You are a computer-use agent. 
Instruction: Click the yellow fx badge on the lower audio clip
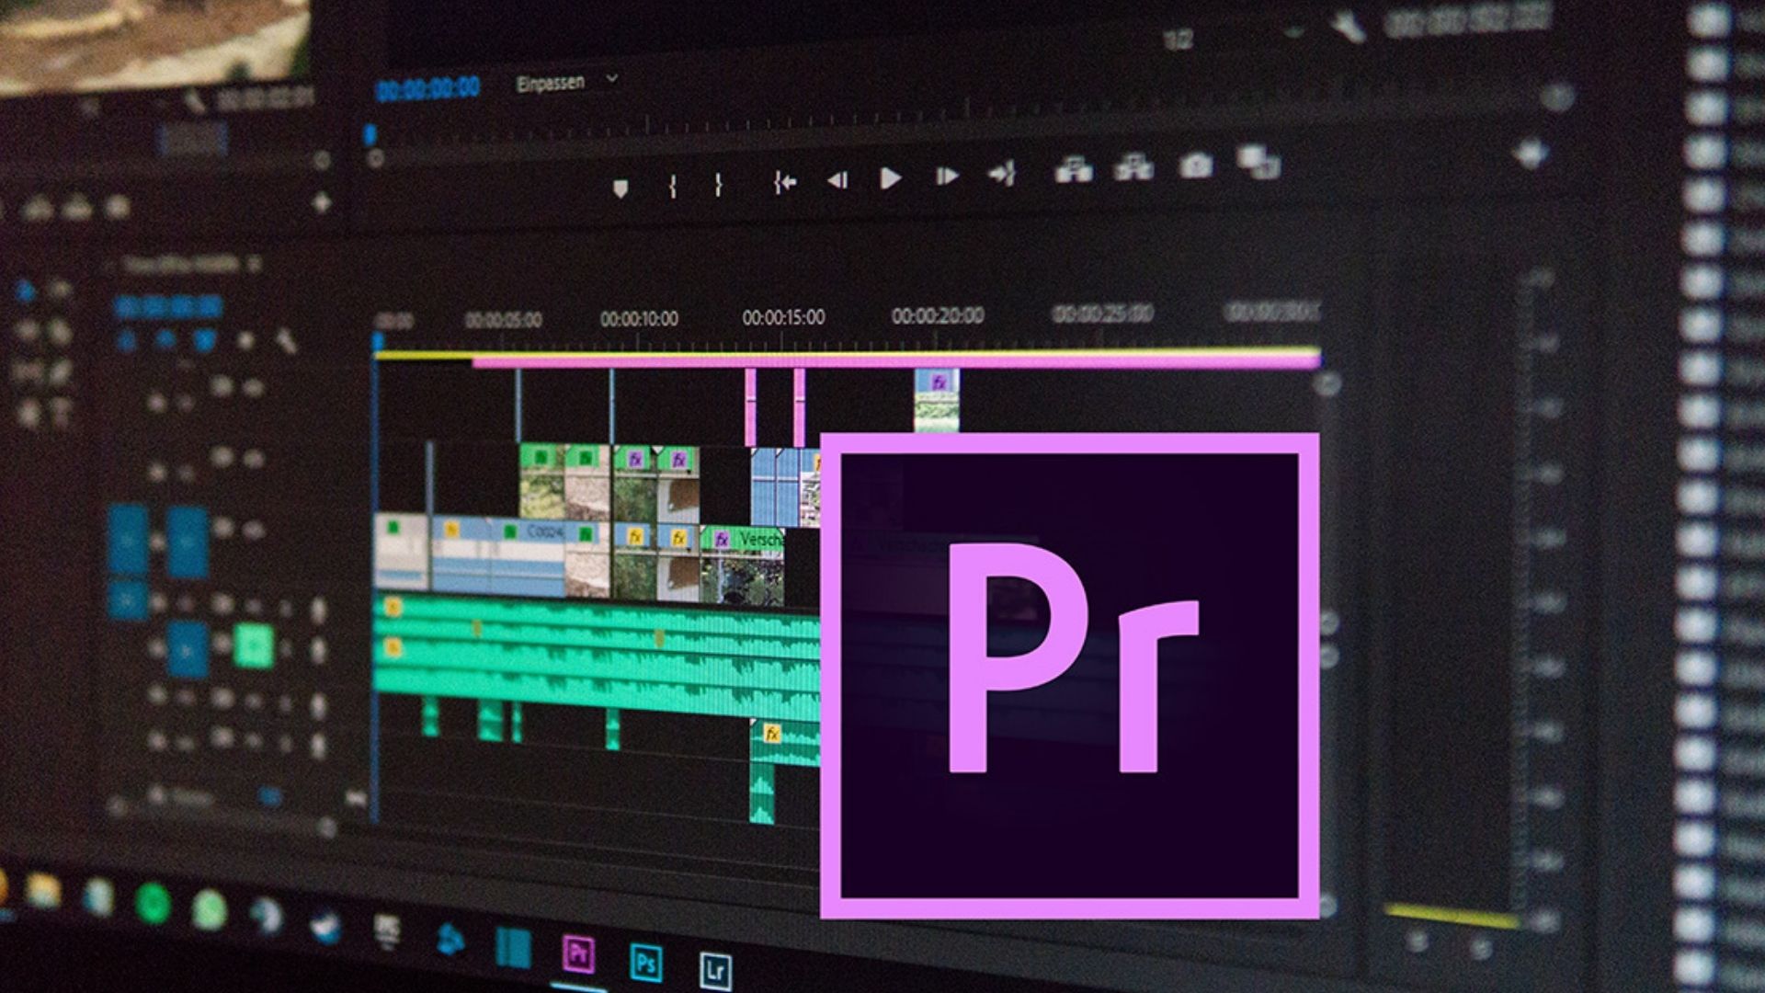(x=772, y=733)
